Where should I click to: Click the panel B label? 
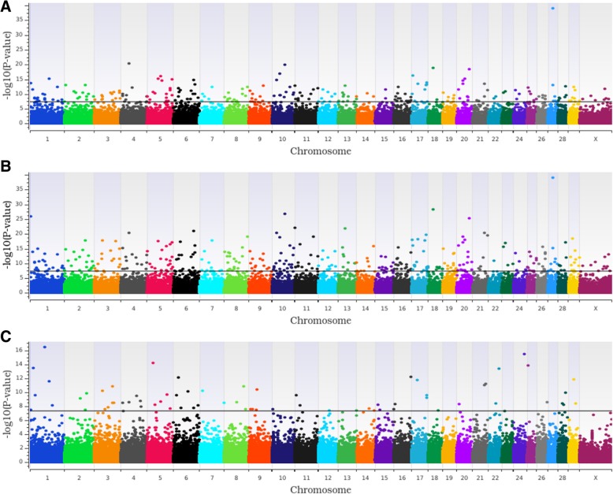pyautogui.click(x=6, y=169)
